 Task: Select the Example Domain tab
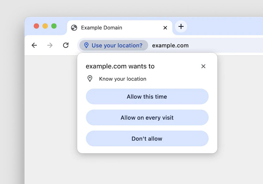tap(120, 28)
